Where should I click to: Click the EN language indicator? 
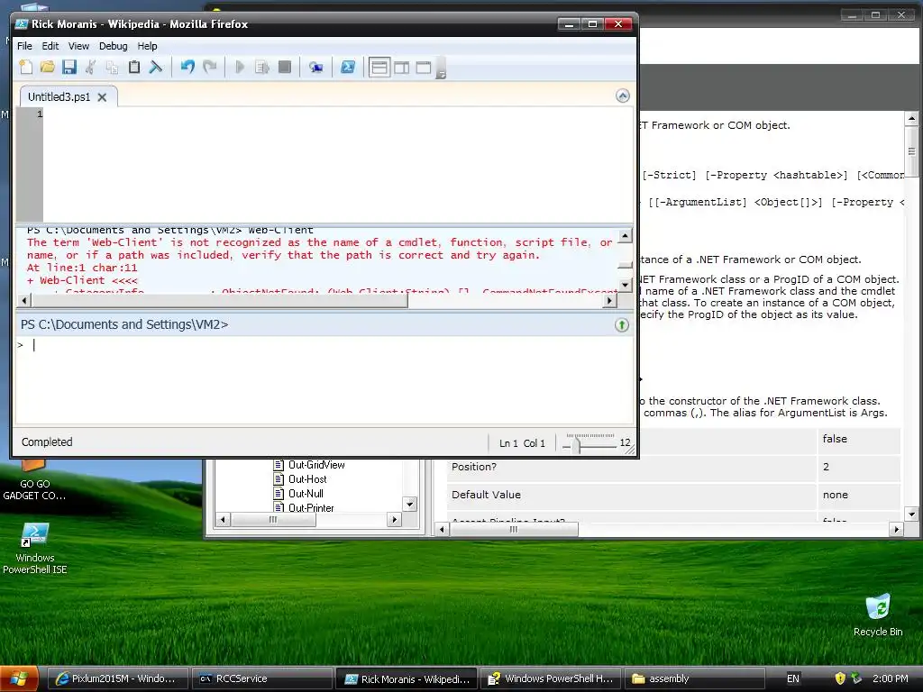tap(793, 678)
